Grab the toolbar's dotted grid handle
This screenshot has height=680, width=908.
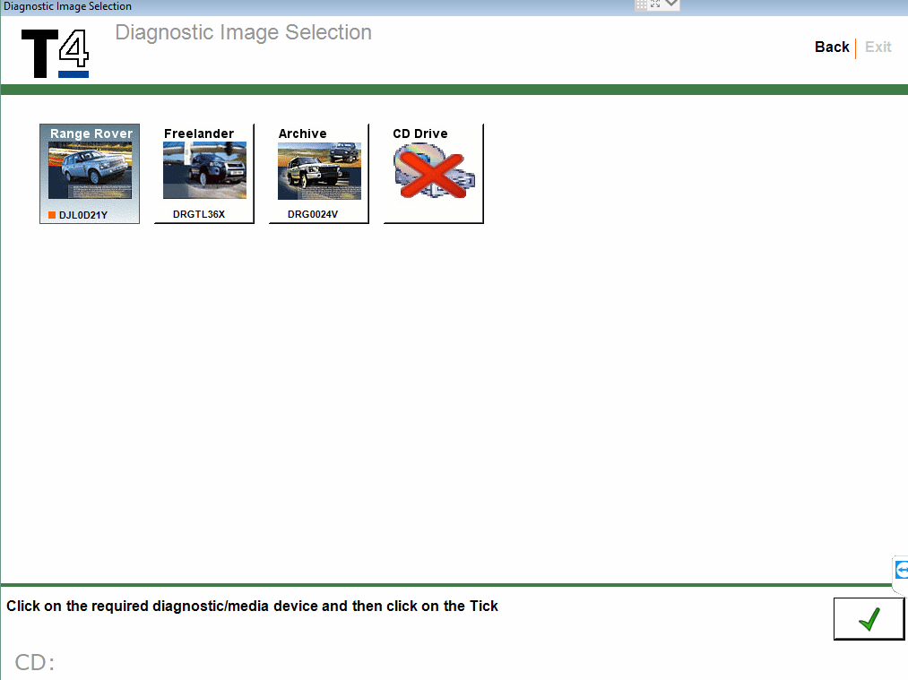[x=641, y=4]
